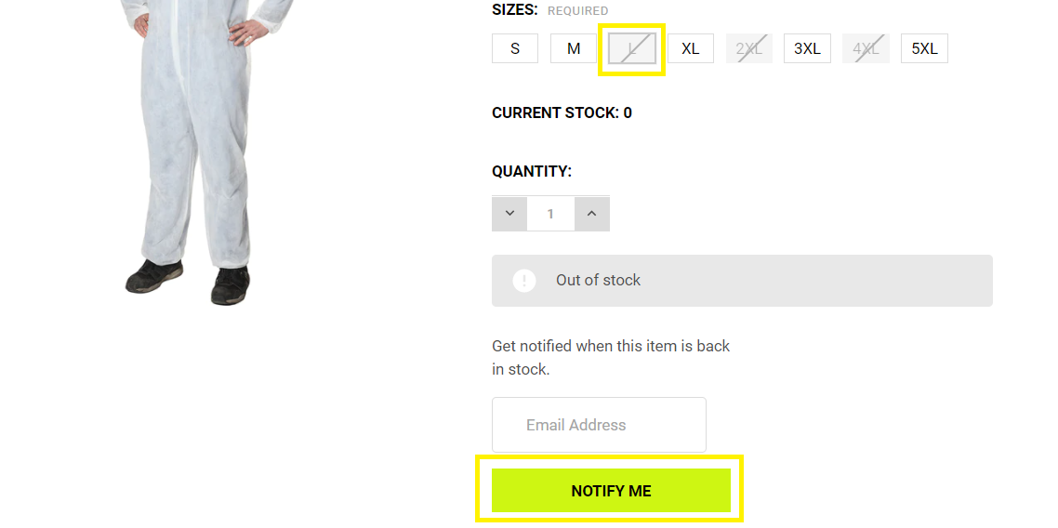Click the crossed-out L size
The image size is (1058, 528).
[632, 48]
